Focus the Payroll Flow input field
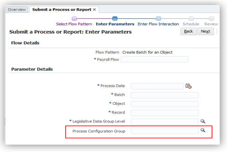The width and height of the screenshot is (227, 153). click(154, 59)
